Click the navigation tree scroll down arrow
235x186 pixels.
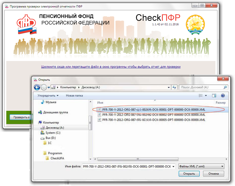tap(90, 159)
